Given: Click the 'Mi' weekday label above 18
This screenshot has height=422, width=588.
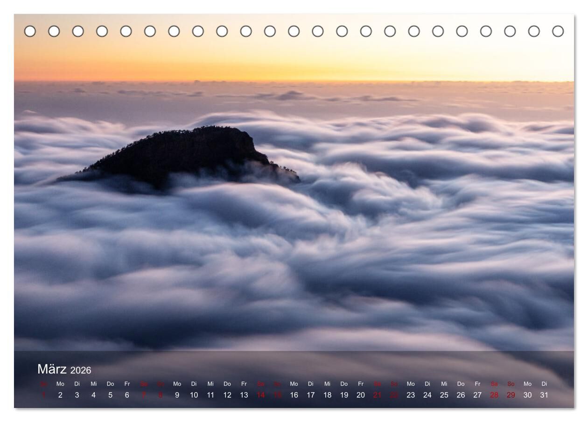Looking at the screenshot, I should [327, 384].
